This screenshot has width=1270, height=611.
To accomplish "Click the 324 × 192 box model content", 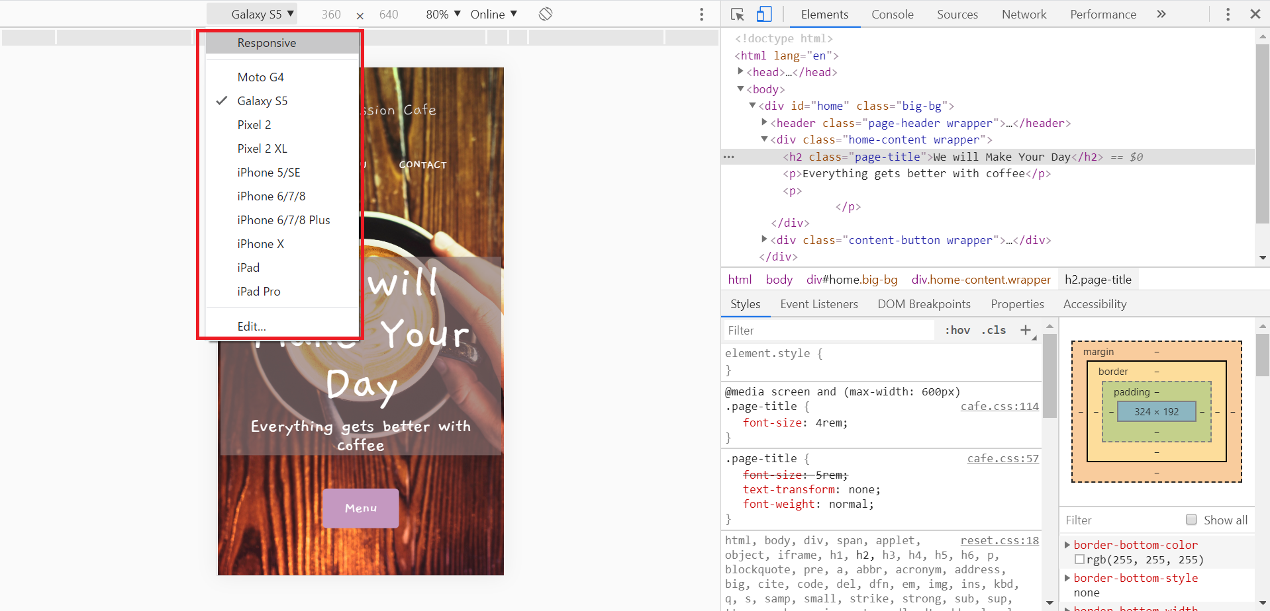I will point(1157,411).
